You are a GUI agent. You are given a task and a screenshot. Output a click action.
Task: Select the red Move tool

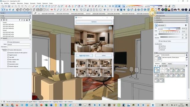click(66, 6)
